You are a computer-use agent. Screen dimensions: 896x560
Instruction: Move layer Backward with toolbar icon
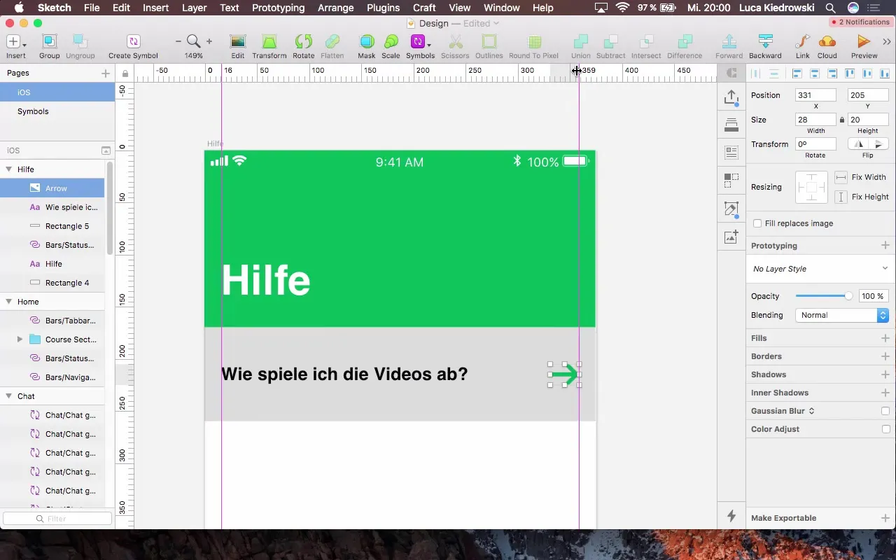[x=765, y=42]
